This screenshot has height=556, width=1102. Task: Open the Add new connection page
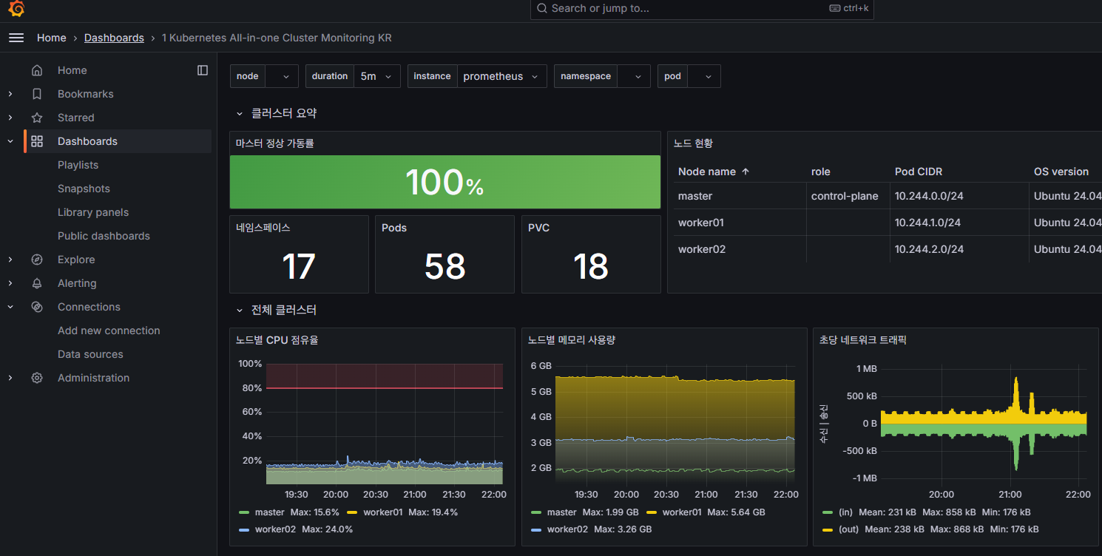click(109, 330)
